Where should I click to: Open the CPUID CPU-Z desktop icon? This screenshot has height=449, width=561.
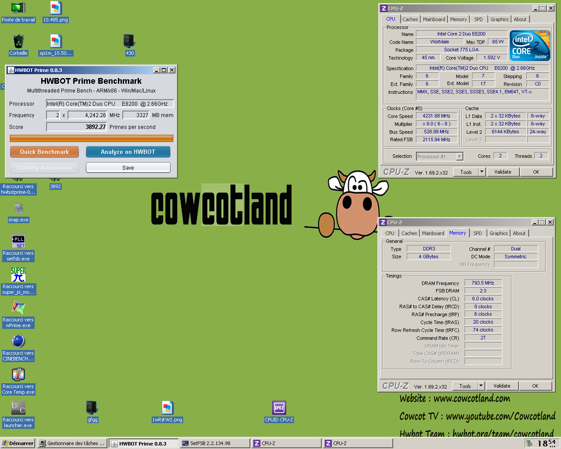[x=279, y=408]
